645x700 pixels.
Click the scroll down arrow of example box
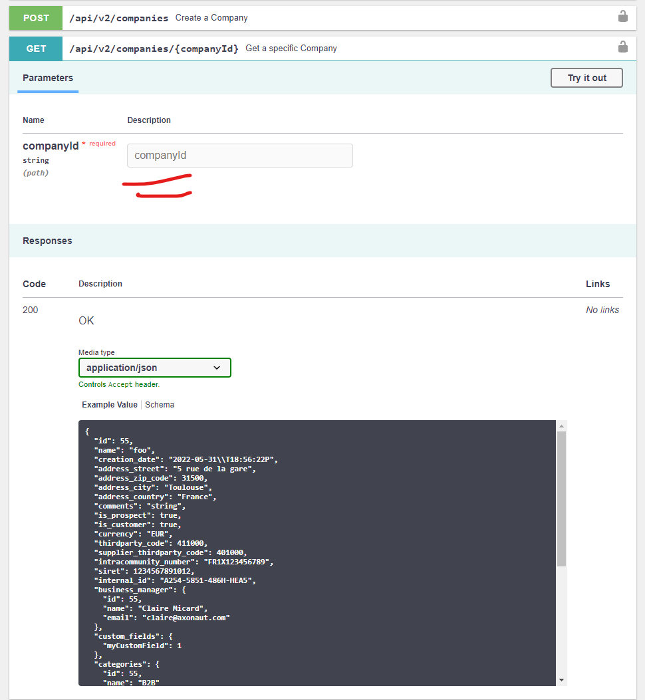pos(561,680)
